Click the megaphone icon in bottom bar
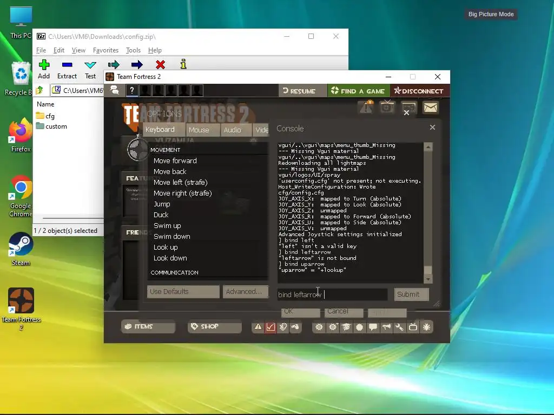554x415 pixels. point(386,327)
